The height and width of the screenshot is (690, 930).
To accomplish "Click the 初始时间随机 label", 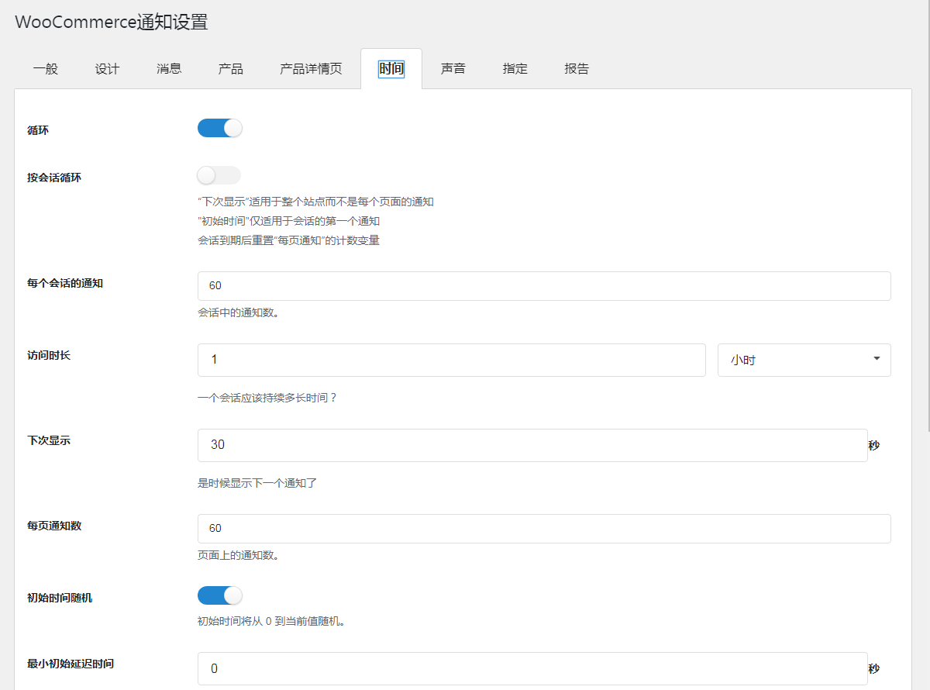I will pyautogui.click(x=60, y=599).
